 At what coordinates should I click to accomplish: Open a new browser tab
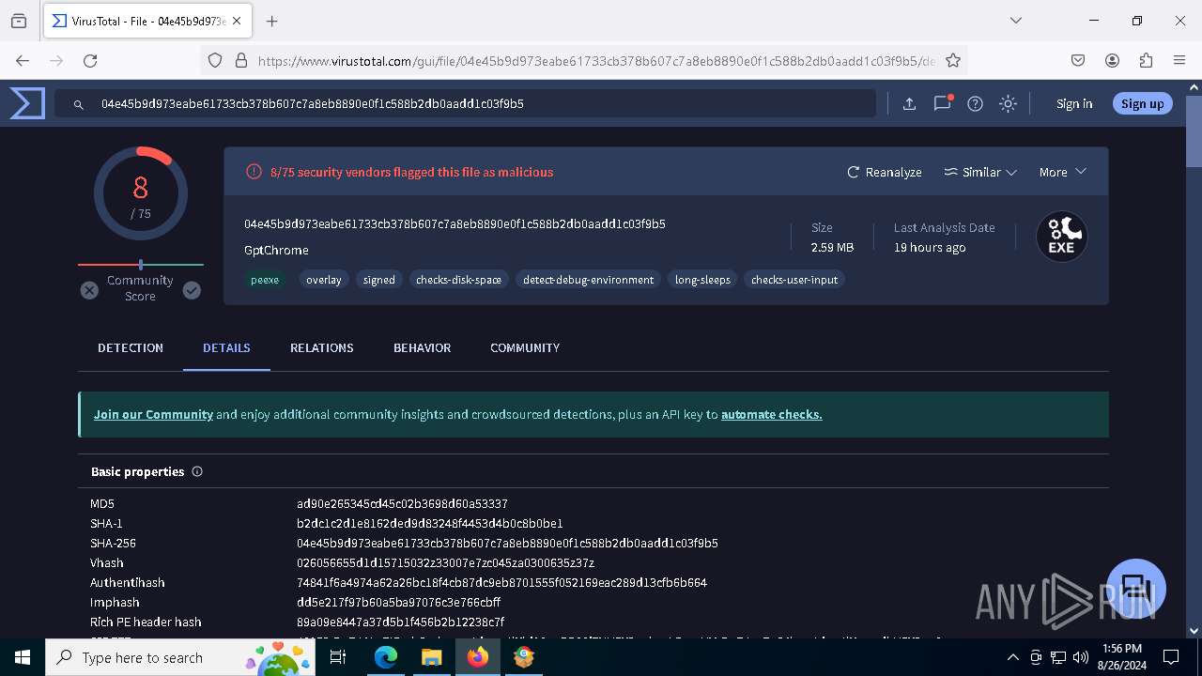pyautogui.click(x=271, y=21)
